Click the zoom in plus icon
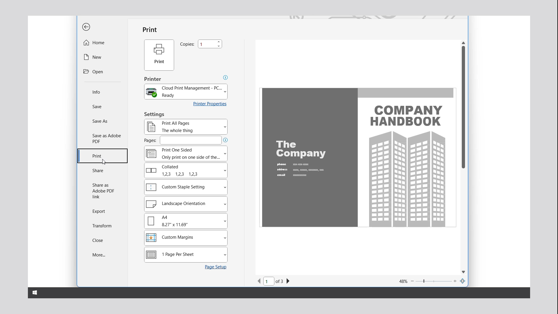The height and width of the screenshot is (314, 558). [455, 281]
